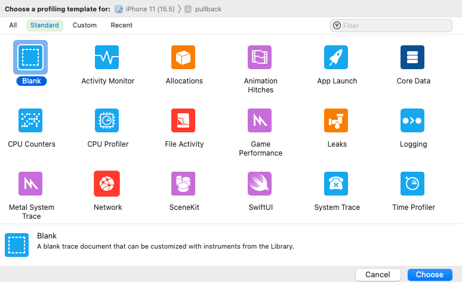The height and width of the screenshot is (282, 462).
Task: Click the Blank title in description pane
Action: point(47,236)
